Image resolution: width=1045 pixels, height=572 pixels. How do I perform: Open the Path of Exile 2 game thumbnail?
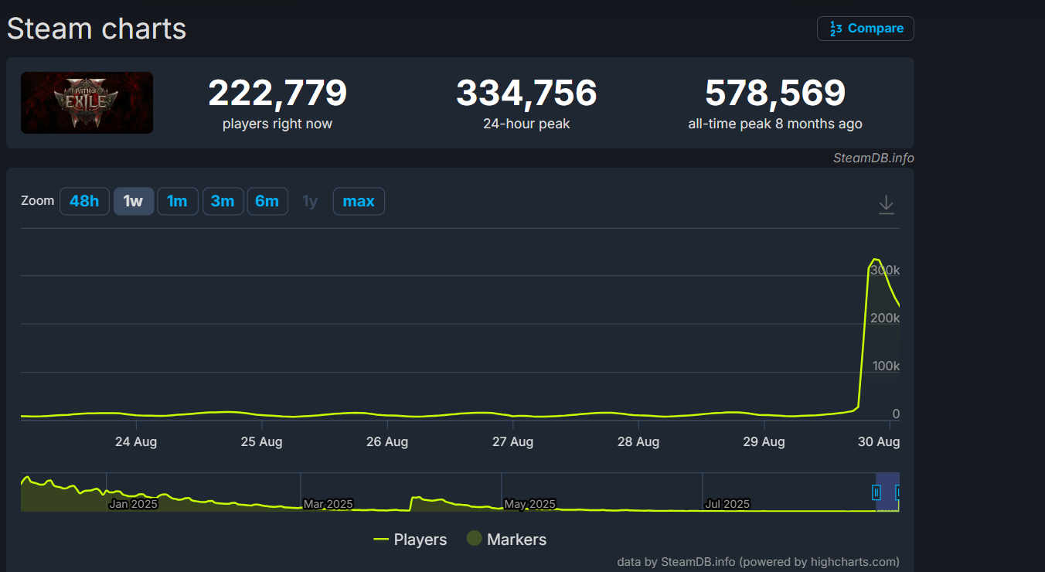tap(87, 103)
